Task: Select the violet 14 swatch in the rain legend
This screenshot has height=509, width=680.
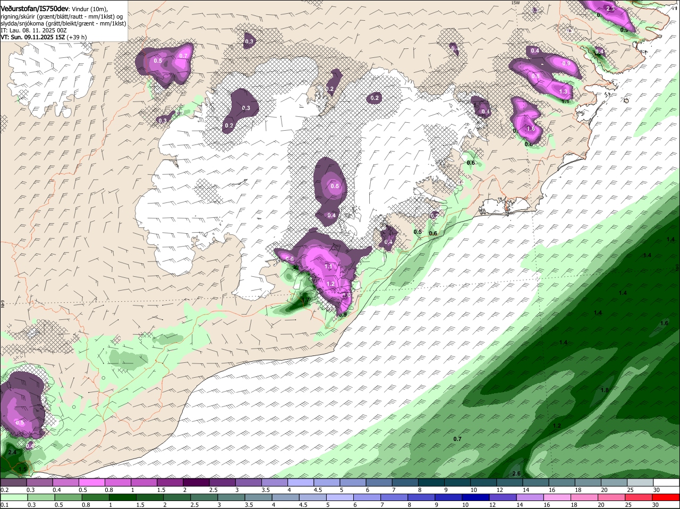Action: pyautogui.click(x=530, y=497)
